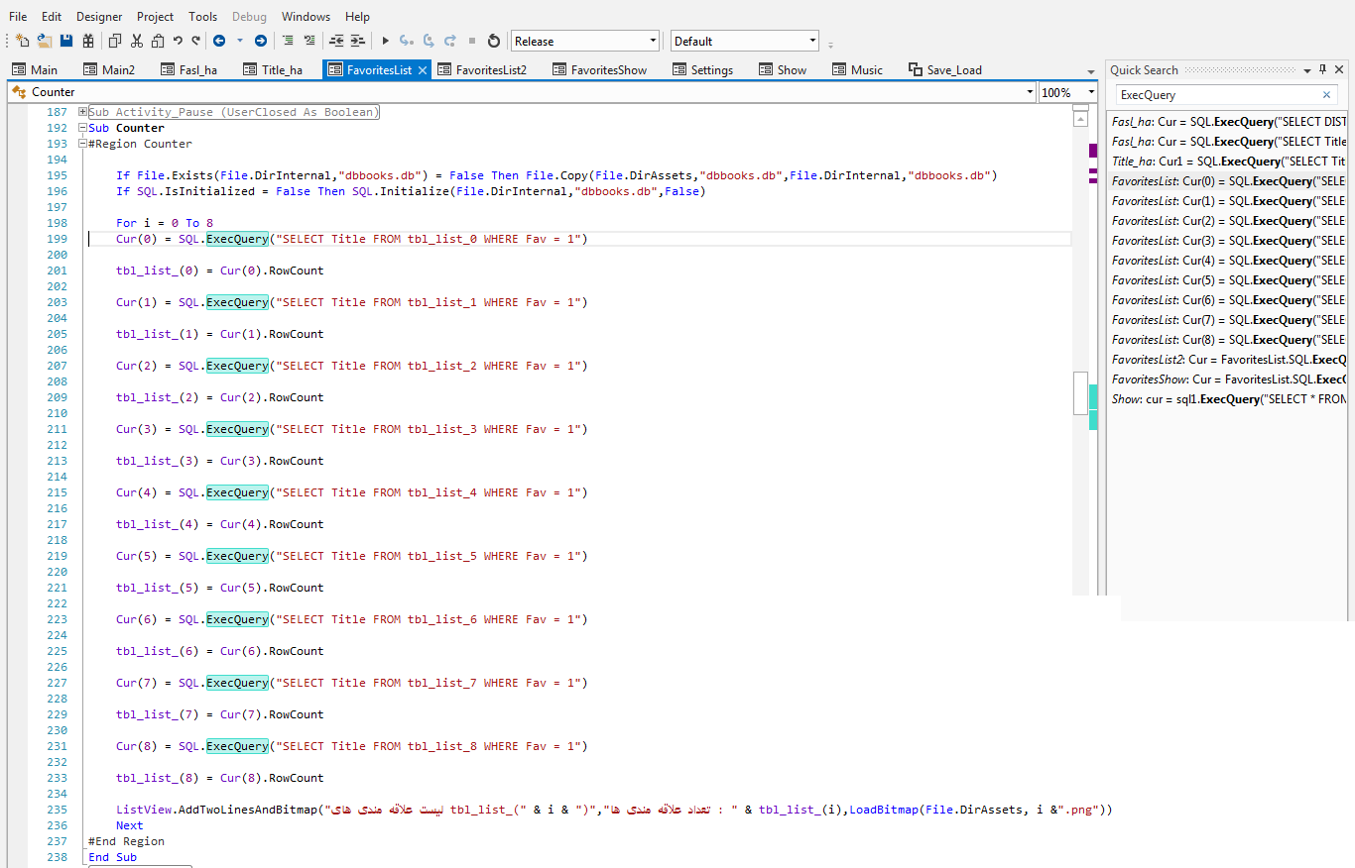Switch to the Settings module tab
The image size is (1355, 868).
click(x=702, y=69)
